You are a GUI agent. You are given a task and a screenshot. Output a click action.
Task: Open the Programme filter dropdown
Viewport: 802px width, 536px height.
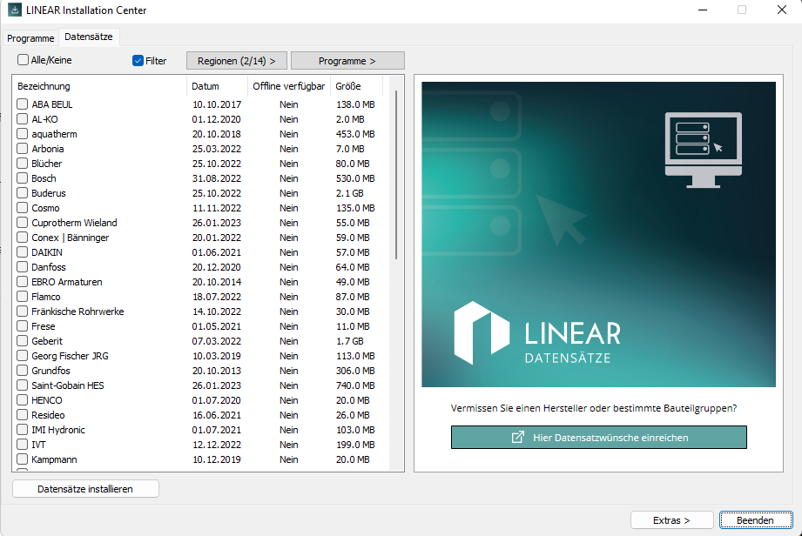[347, 61]
